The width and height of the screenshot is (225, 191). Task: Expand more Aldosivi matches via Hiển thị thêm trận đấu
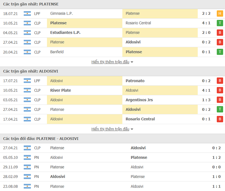click(x=110, y=129)
